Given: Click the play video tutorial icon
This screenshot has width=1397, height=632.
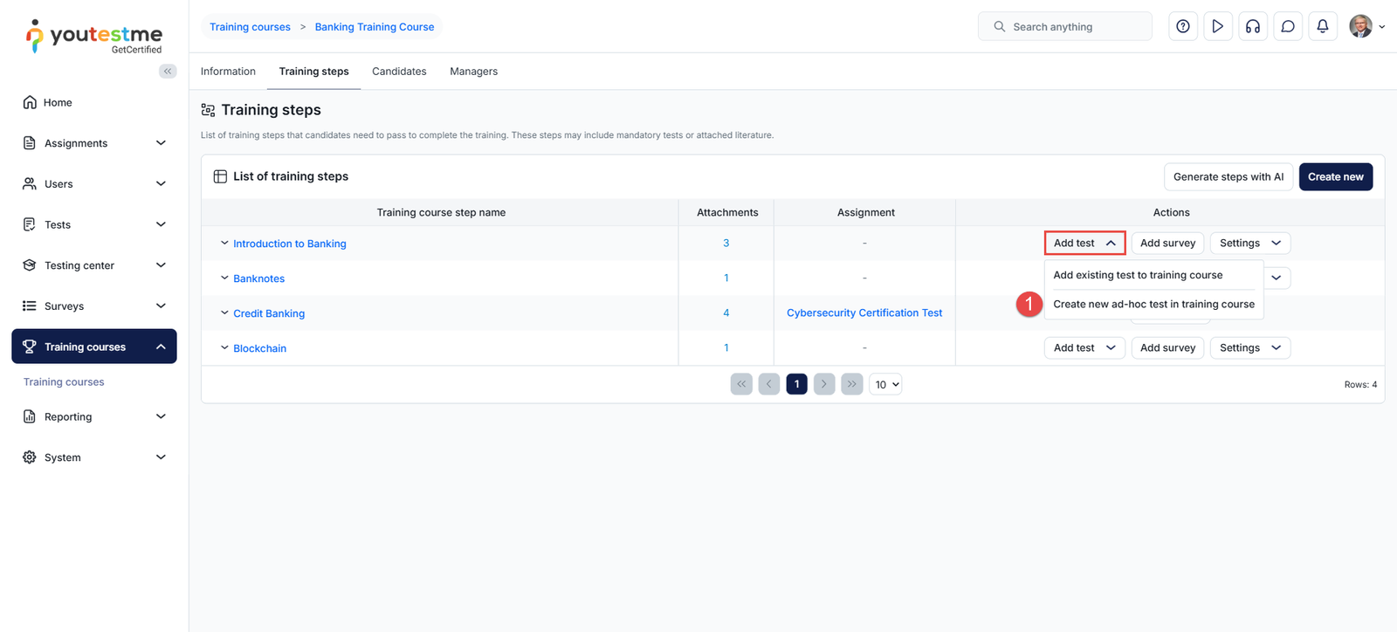Looking at the screenshot, I should [x=1217, y=26].
